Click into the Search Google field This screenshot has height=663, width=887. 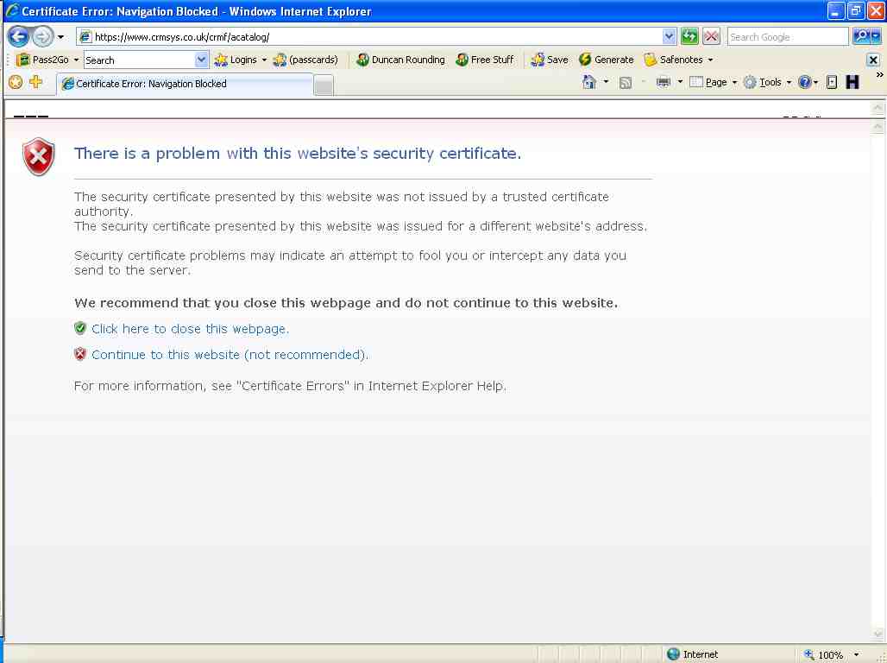786,37
